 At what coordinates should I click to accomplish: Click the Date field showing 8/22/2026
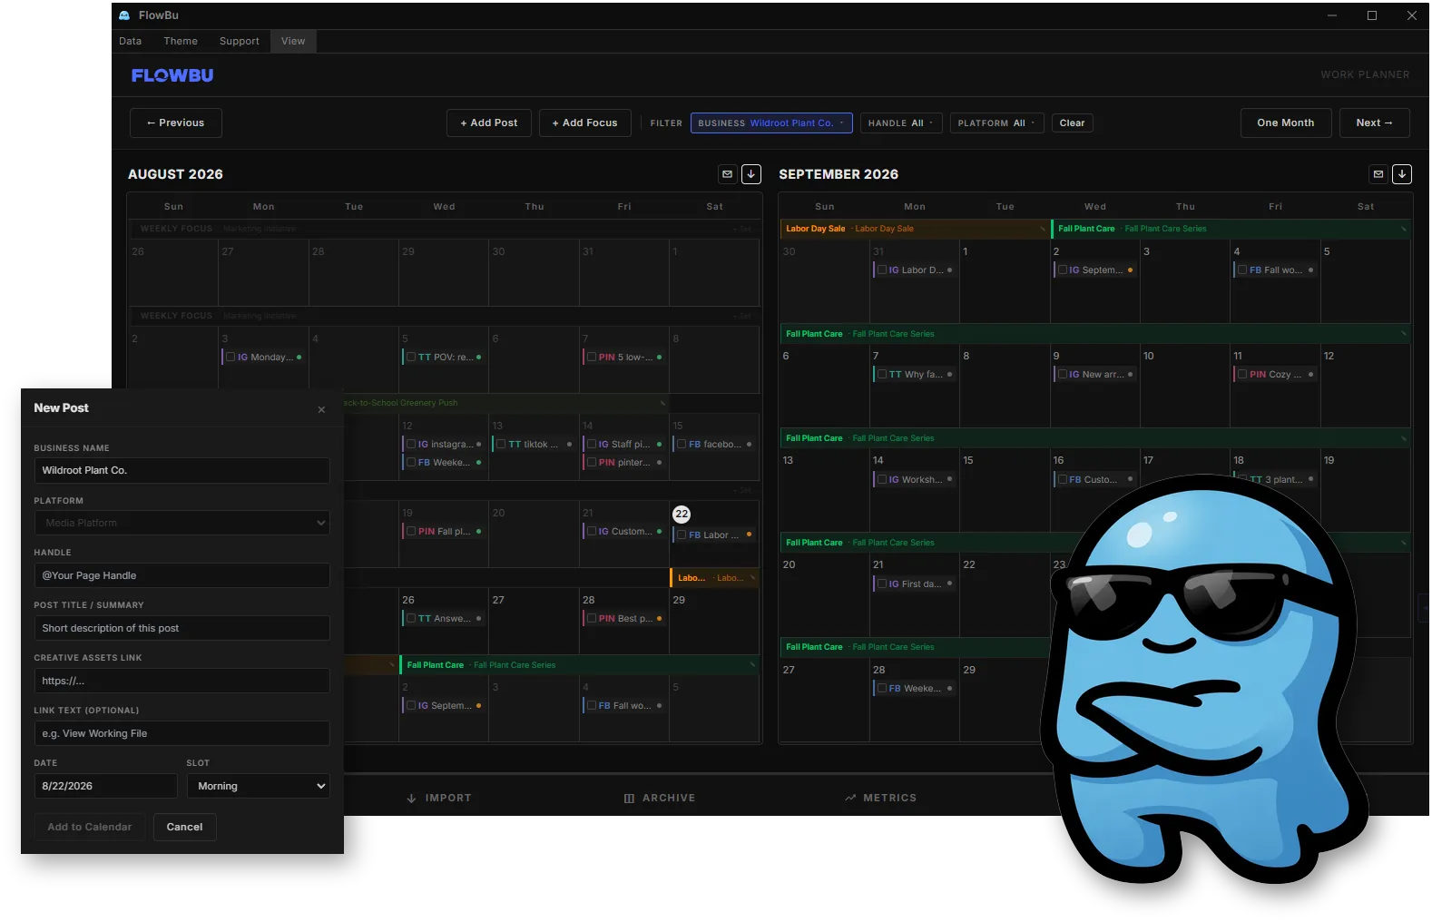[105, 786]
